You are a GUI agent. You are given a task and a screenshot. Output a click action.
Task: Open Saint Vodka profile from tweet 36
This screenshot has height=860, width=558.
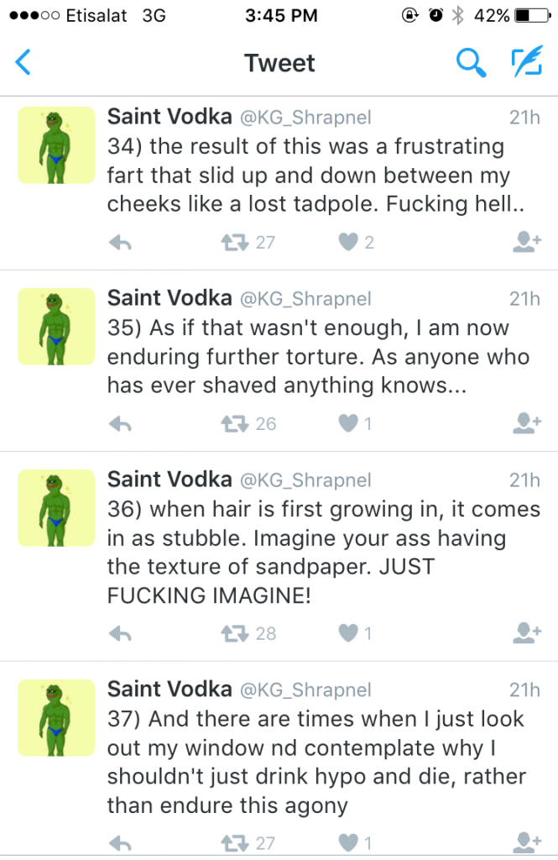169,480
